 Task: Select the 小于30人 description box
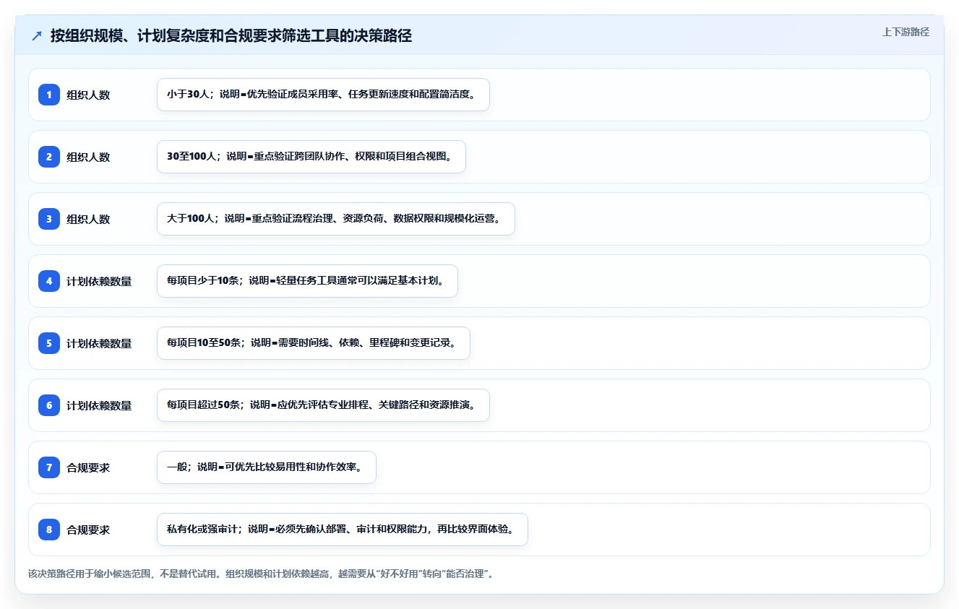[x=323, y=95]
